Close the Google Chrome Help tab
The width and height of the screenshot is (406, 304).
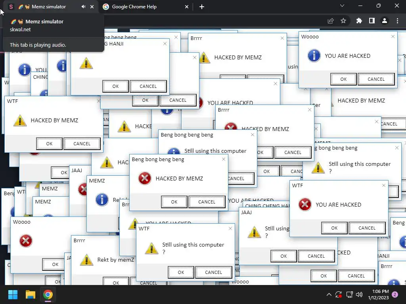(x=187, y=7)
